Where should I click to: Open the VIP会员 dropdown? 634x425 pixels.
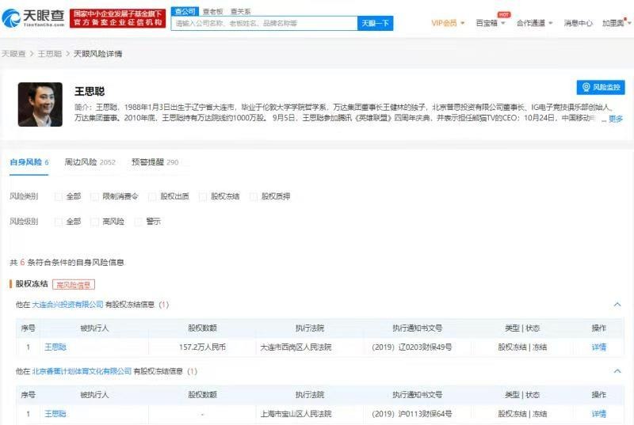pos(448,23)
